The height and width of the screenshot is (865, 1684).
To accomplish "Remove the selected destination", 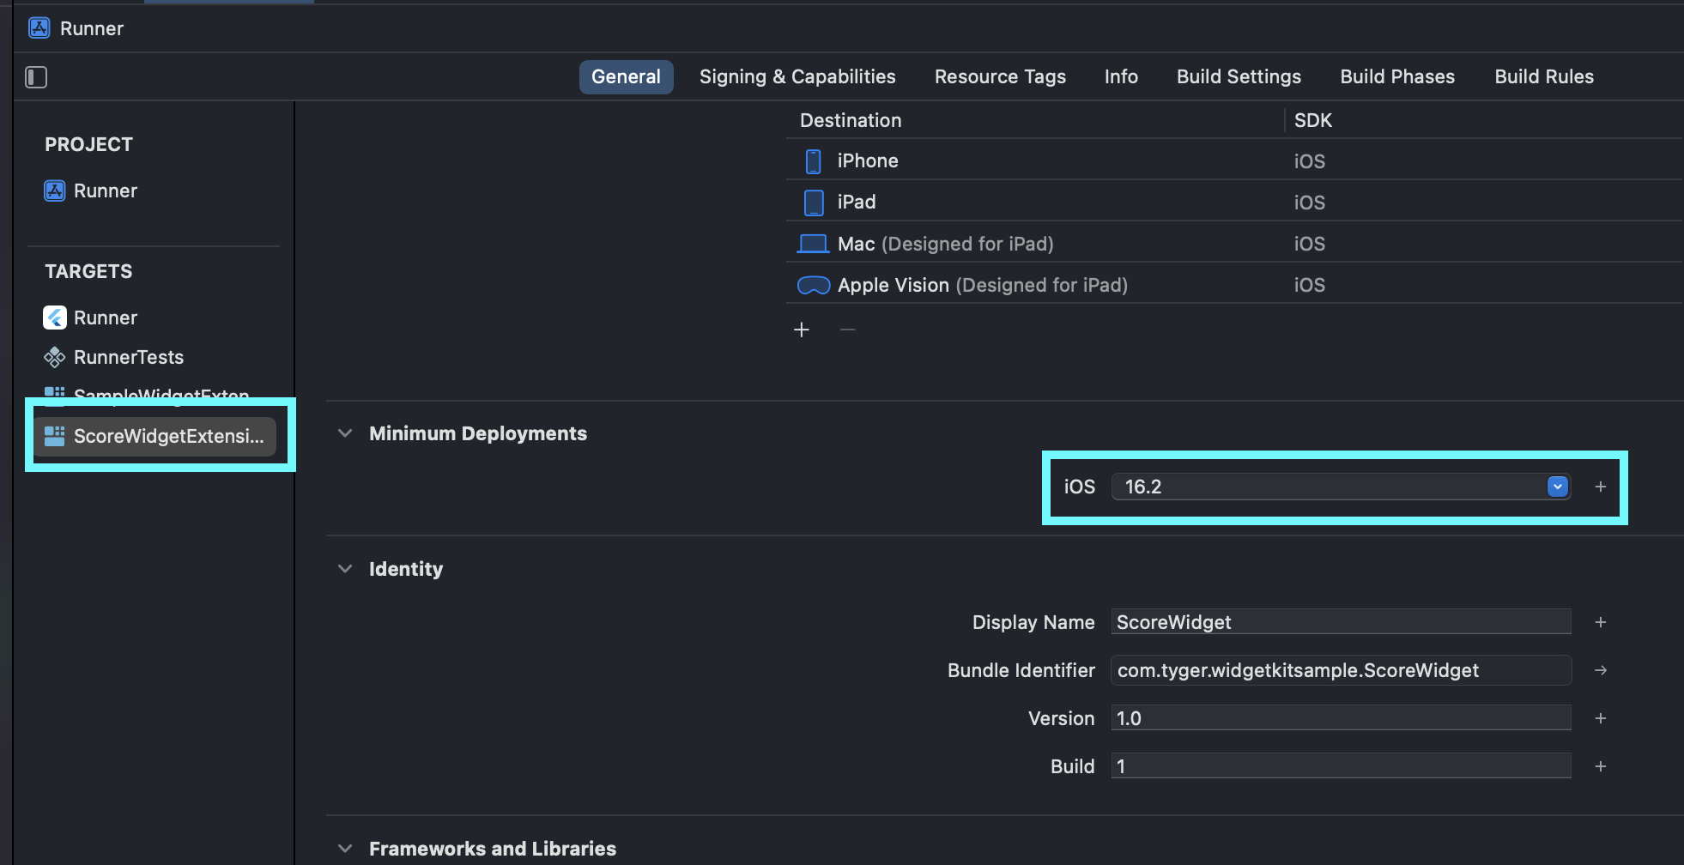I will [x=848, y=330].
